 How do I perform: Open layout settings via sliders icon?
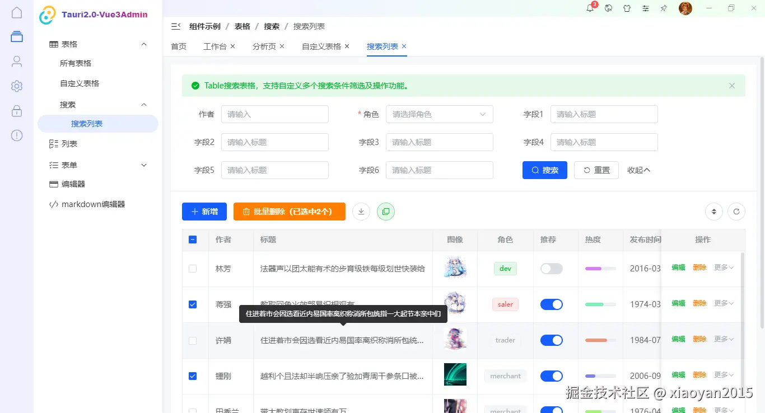[645, 8]
